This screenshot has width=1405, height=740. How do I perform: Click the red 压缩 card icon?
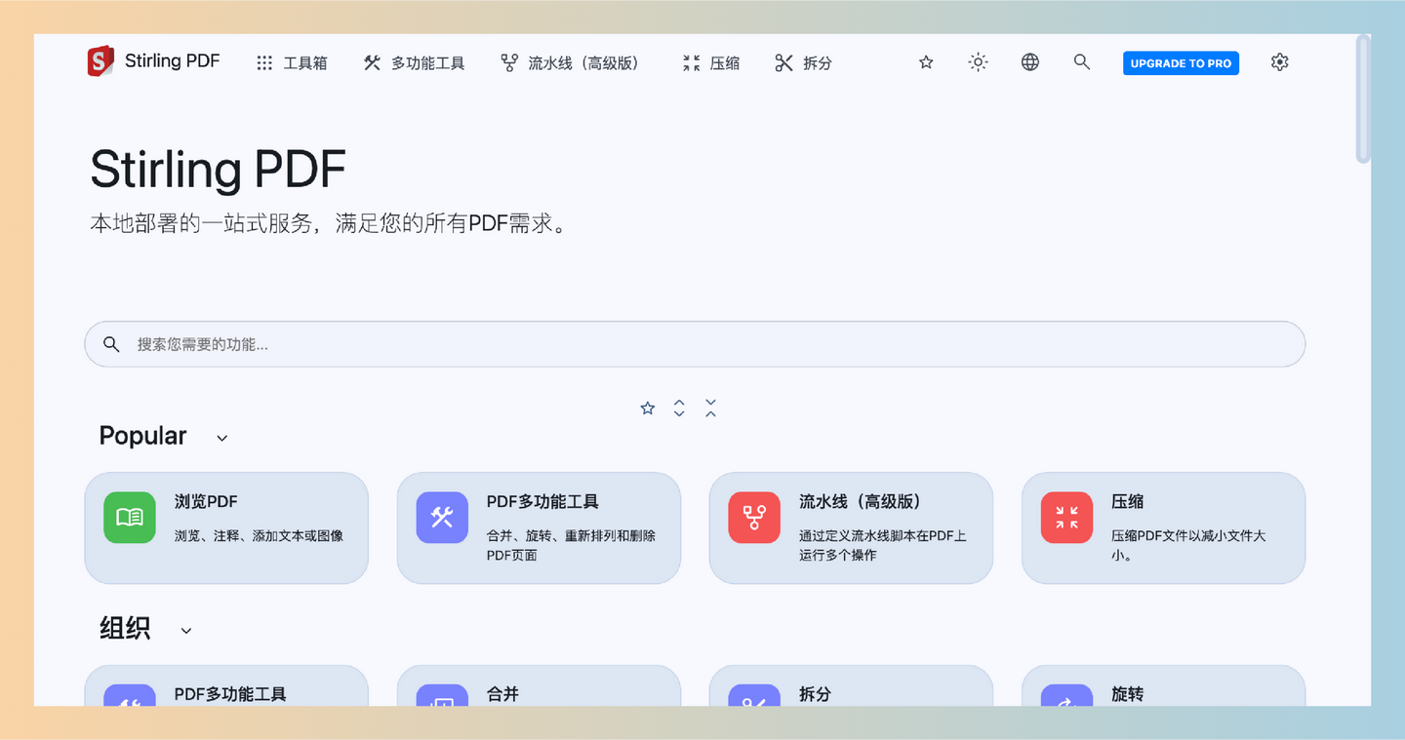[x=1066, y=518]
